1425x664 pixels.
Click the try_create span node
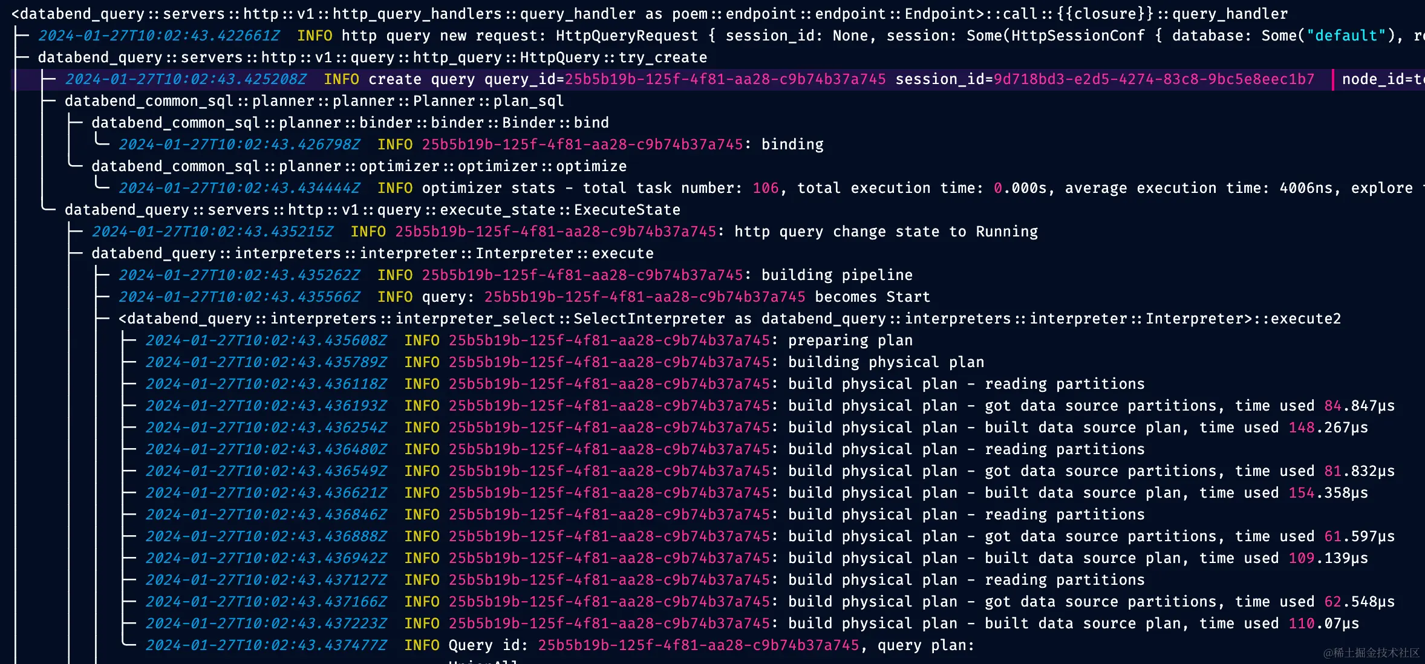pyautogui.click(x=372, y=57)
